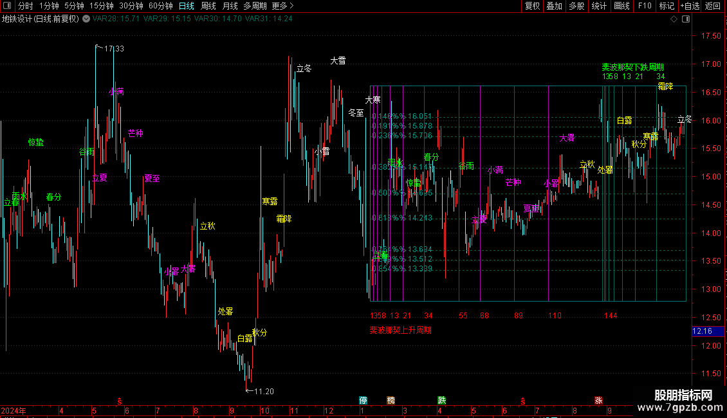Click the red S marker near July 2025
The height and width of the screenshot is (418, 727).
click(x=523, y=401)
